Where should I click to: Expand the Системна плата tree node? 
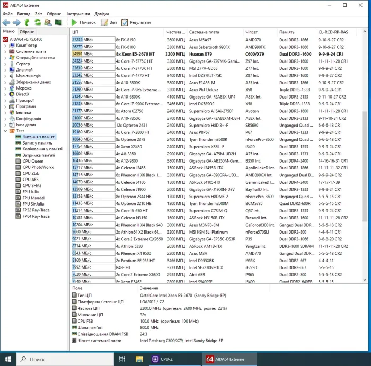point(5,52)
